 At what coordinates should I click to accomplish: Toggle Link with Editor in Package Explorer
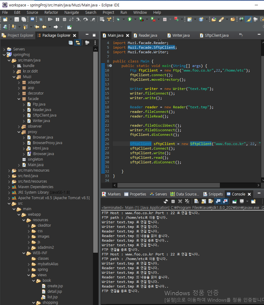(x=78, y=43)
